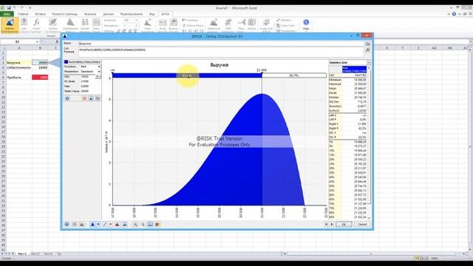Open the Name Box dropdown arrow

click(x=37, y=41)
